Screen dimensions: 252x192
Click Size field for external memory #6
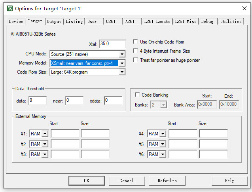point(214,154)
